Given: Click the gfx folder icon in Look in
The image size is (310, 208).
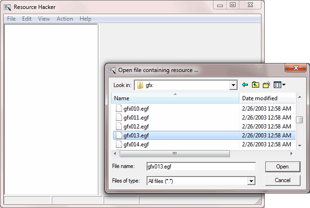Looking at the screenshot, I should click(140, 85).
